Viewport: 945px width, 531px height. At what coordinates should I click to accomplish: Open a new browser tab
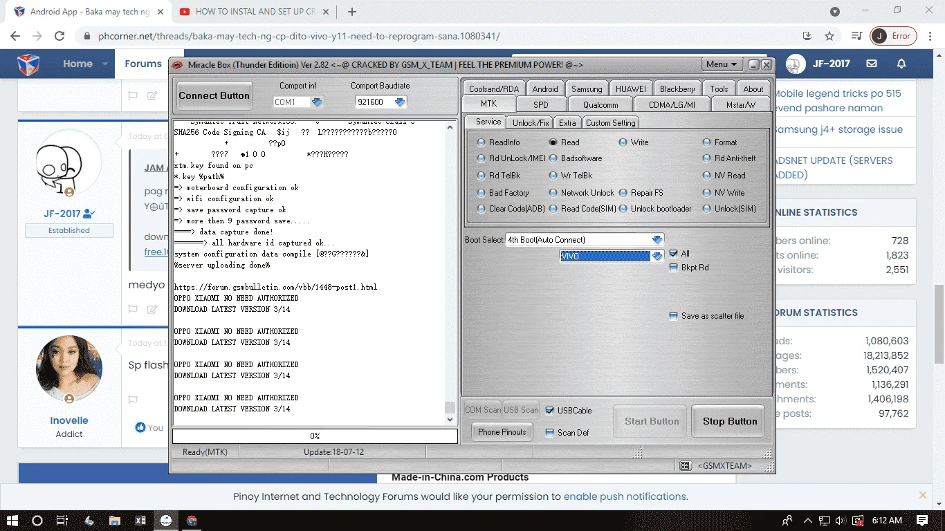[x=352, y=12]
